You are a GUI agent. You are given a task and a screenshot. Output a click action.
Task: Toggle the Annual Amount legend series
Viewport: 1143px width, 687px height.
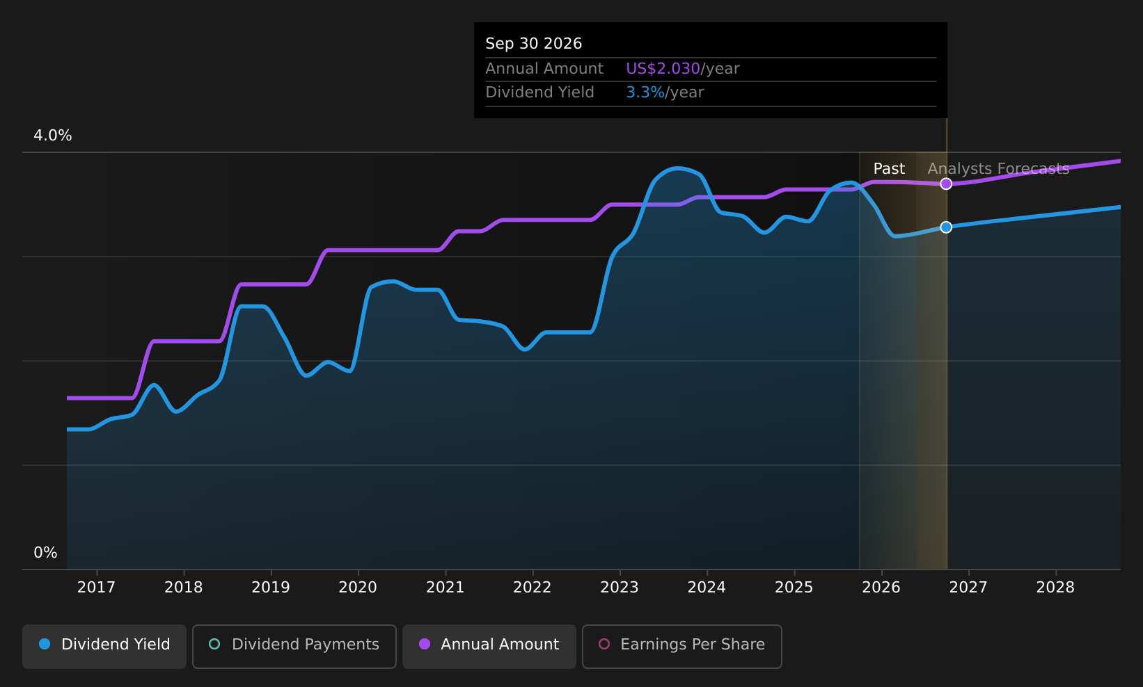[x=489, y=646]
